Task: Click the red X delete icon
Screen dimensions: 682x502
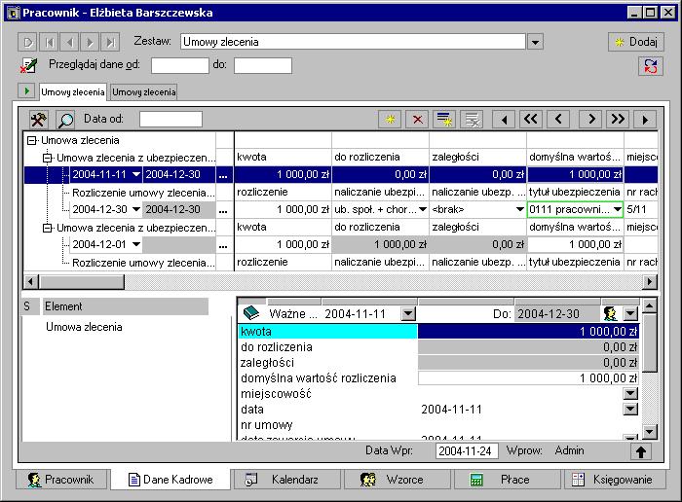Action: click(417, 119)
